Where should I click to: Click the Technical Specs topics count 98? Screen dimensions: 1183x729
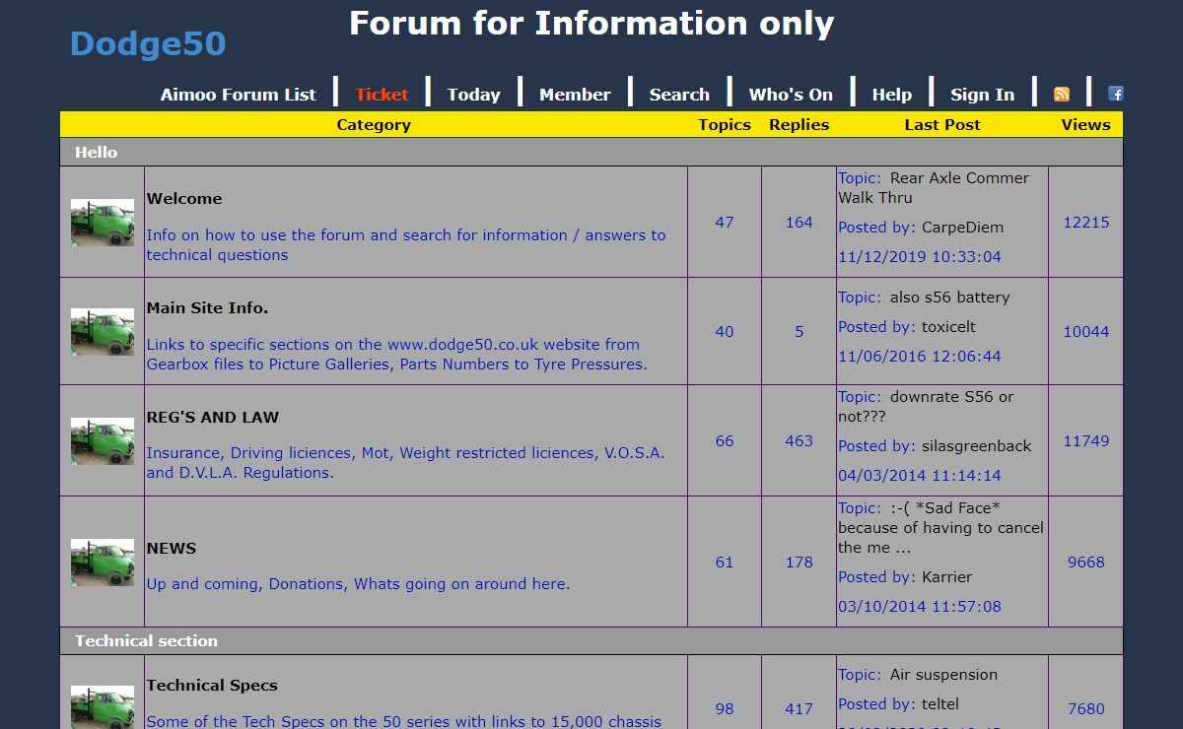click(x=725, y=708)
